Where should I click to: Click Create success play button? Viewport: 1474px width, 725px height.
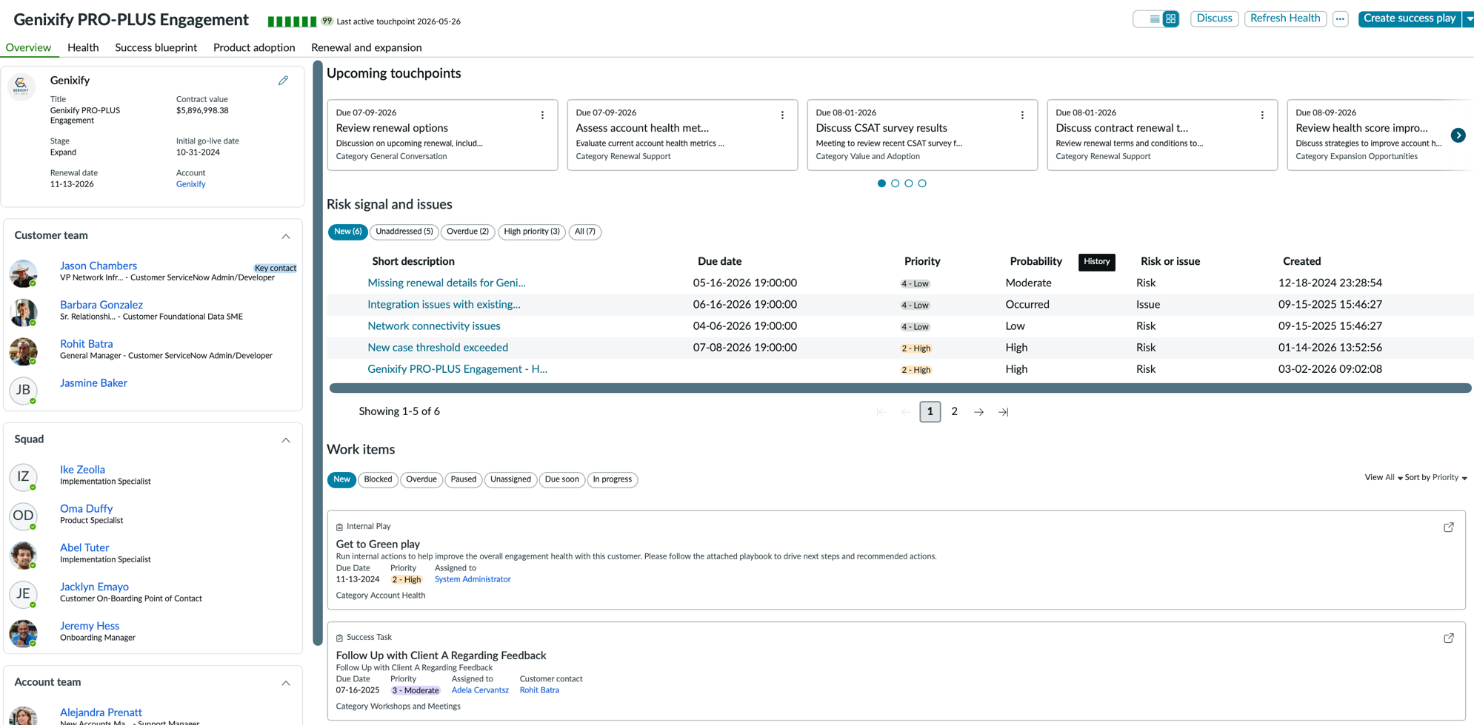(1410, 19)
